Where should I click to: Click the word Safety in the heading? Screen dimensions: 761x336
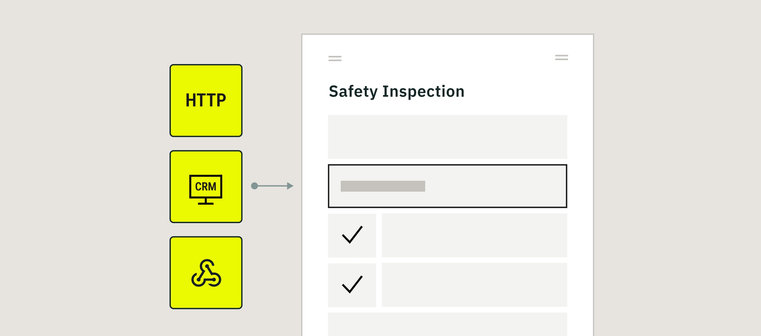click(x=353, y=92)
